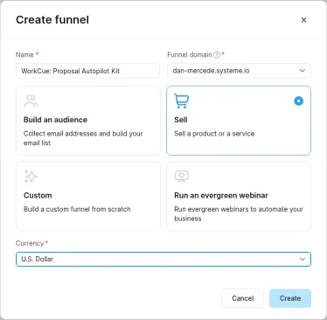Click the Create funnel dialog title
Screen dimensions: 327x320
click(52, 20)
